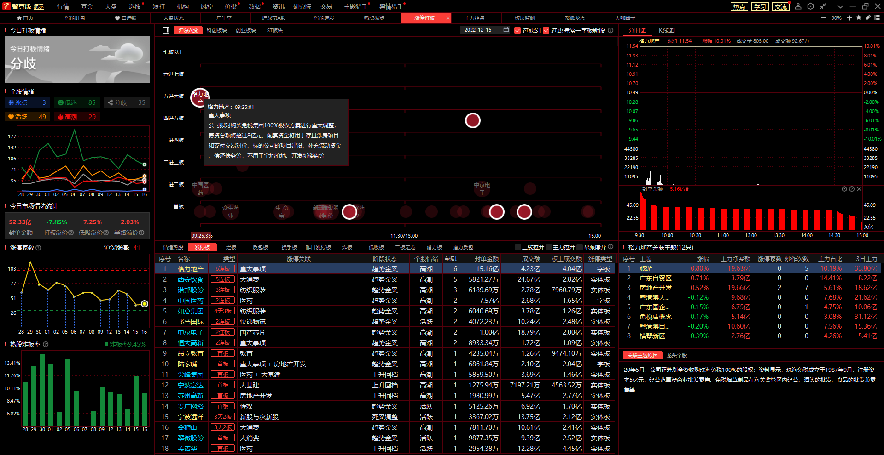Screen dimensions: 884x455
Task: Click 封单金额 panel settings icon
Action: [x=844, y=189]
